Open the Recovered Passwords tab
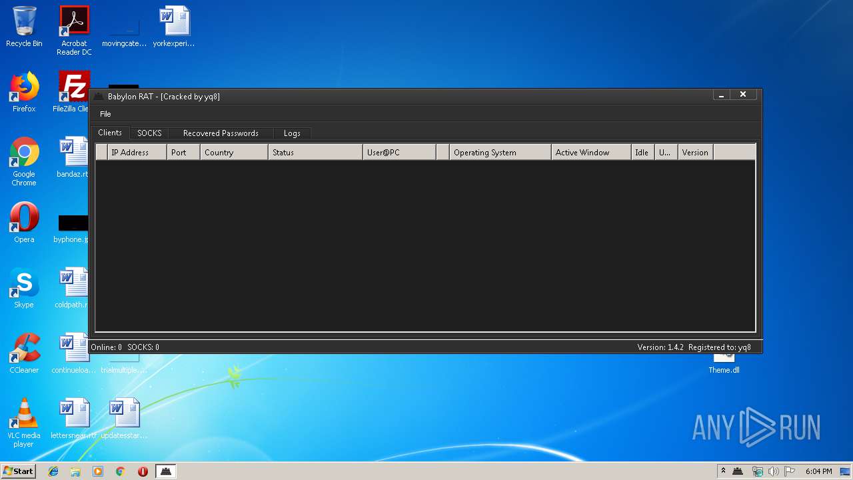 pyautogui.click(x=221, y=133)
